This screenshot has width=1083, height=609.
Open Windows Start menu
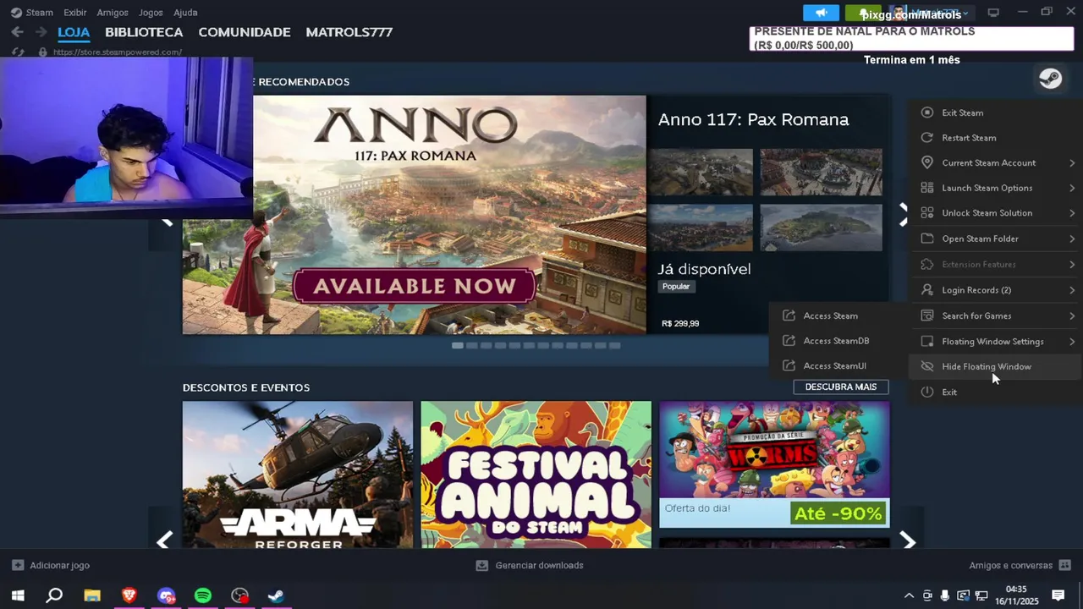(18, 595)
